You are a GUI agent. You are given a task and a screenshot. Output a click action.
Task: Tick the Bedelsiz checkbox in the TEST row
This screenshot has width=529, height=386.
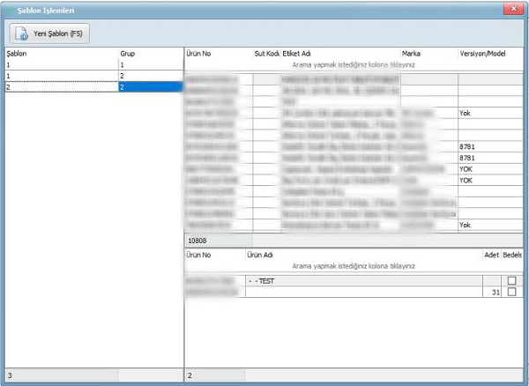pyautogui.click(x=511, y=280)
